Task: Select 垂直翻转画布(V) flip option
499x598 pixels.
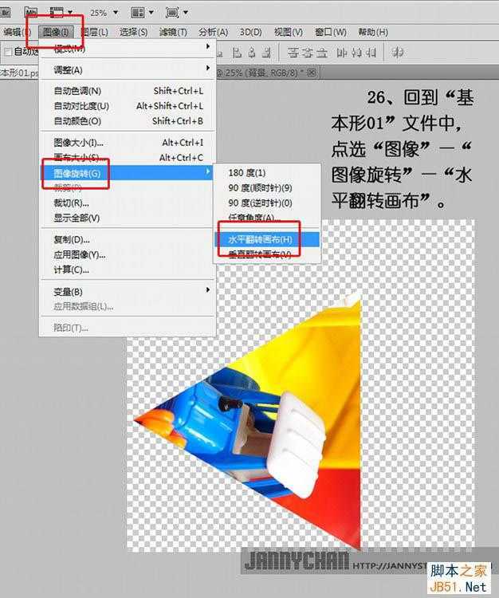Action: (267, 254)
